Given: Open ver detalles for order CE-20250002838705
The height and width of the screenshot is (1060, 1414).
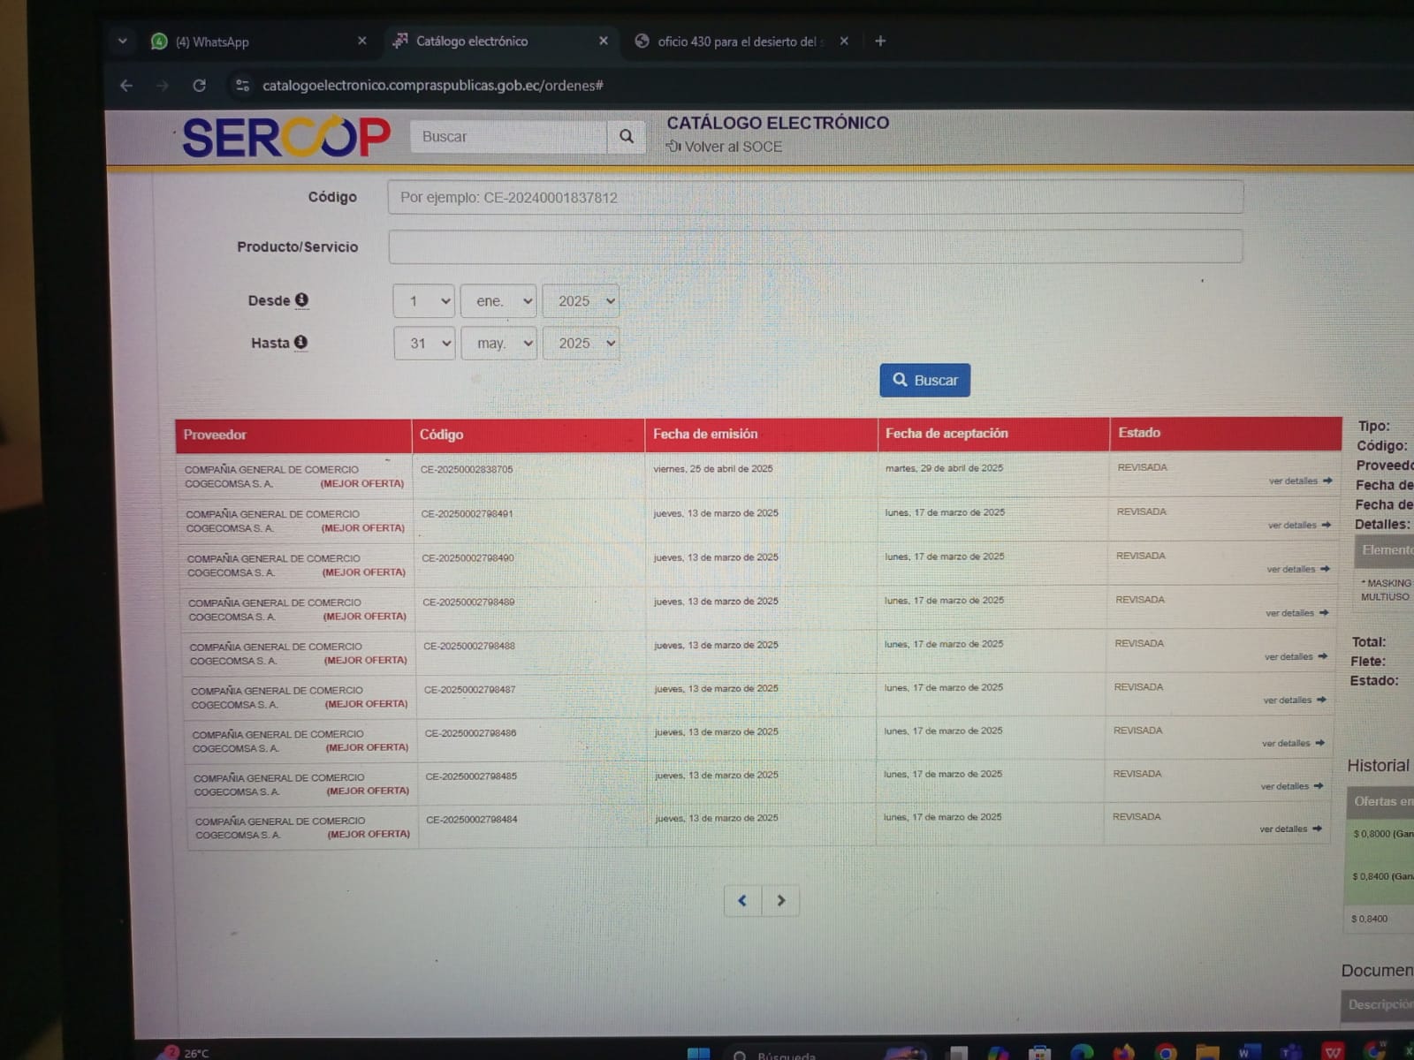Looking at the screenshot, I should tap(1299, 481).
